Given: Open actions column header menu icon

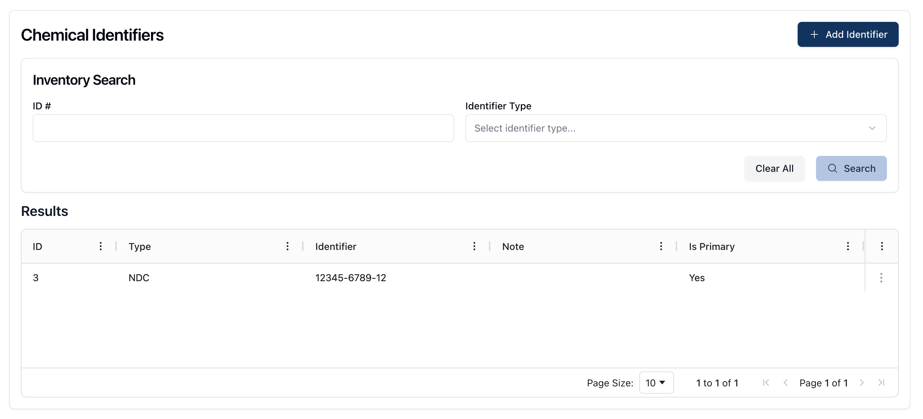Looking at the screenshot, I should (x=882, y=246).
